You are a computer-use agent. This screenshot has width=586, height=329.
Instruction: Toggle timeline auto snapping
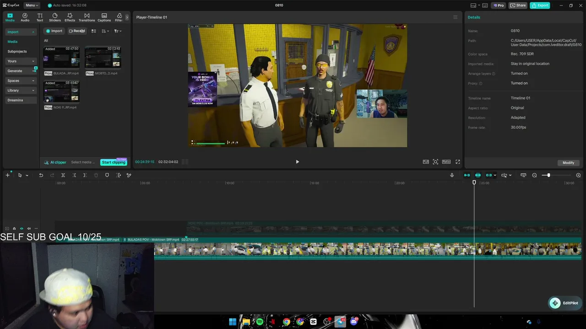(478, 175)
